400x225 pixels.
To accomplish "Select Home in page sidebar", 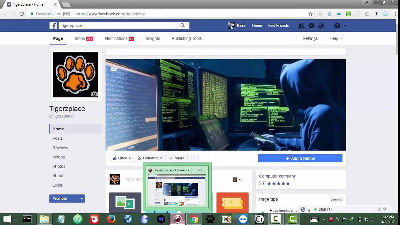I will (75, 129).
